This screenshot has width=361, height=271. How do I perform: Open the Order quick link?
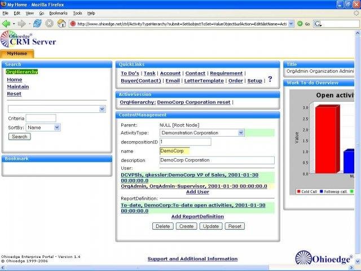pos(236,81)
